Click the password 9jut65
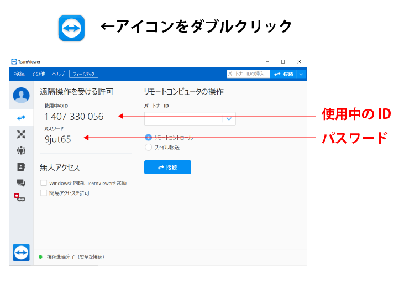This screenshot has width=420, height=293. pos(58,139)
